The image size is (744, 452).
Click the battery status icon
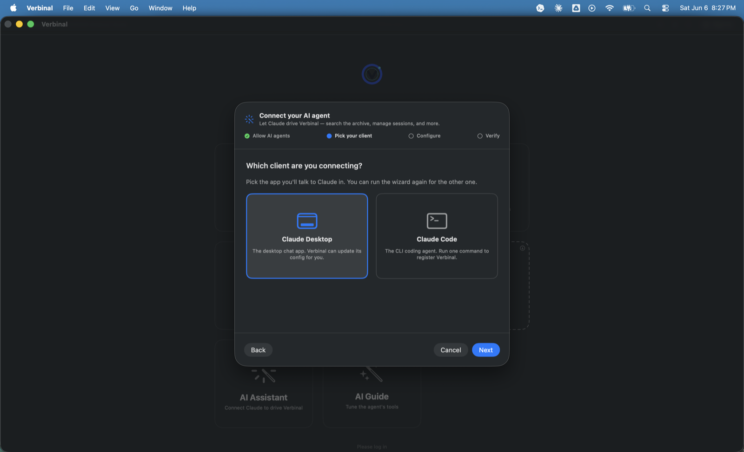[629, 8]
